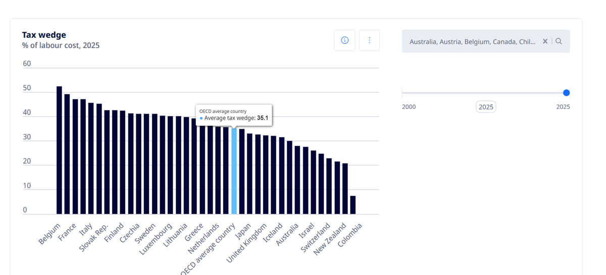Click the Greece axis label
This screenshot has width=606, height=275.
pos(194,232)
